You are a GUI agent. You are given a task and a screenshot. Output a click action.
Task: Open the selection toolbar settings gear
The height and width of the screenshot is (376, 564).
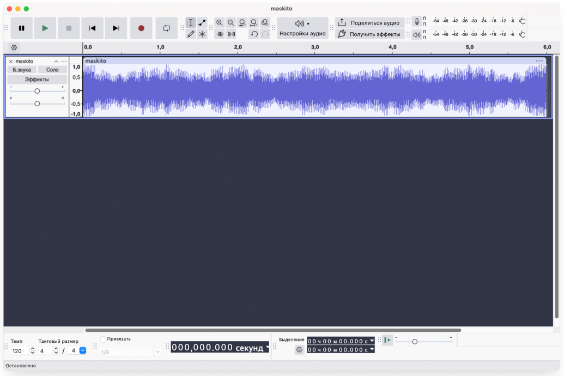pos(299,349)
